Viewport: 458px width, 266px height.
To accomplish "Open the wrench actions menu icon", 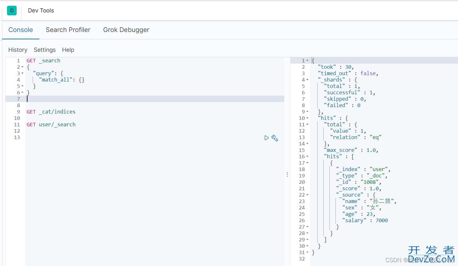I will 275,138.
